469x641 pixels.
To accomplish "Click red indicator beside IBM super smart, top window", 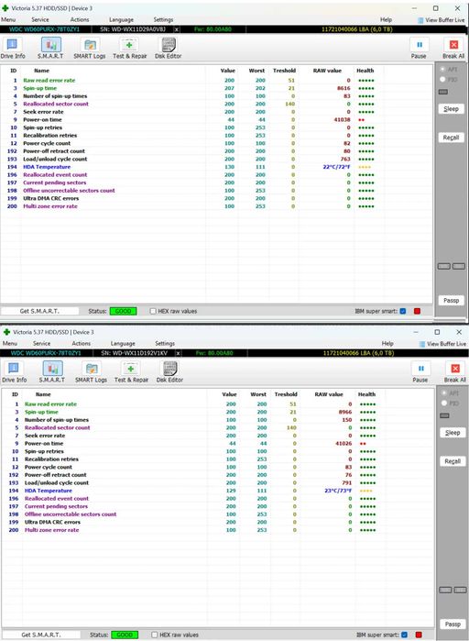I will click(417, 311).
